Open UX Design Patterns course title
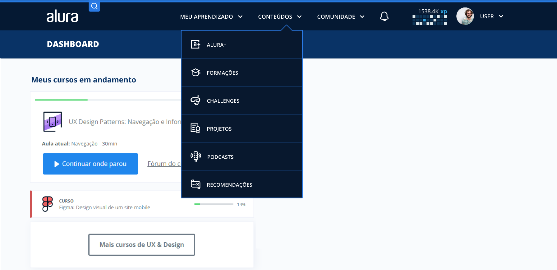 [x=125, y=122]
